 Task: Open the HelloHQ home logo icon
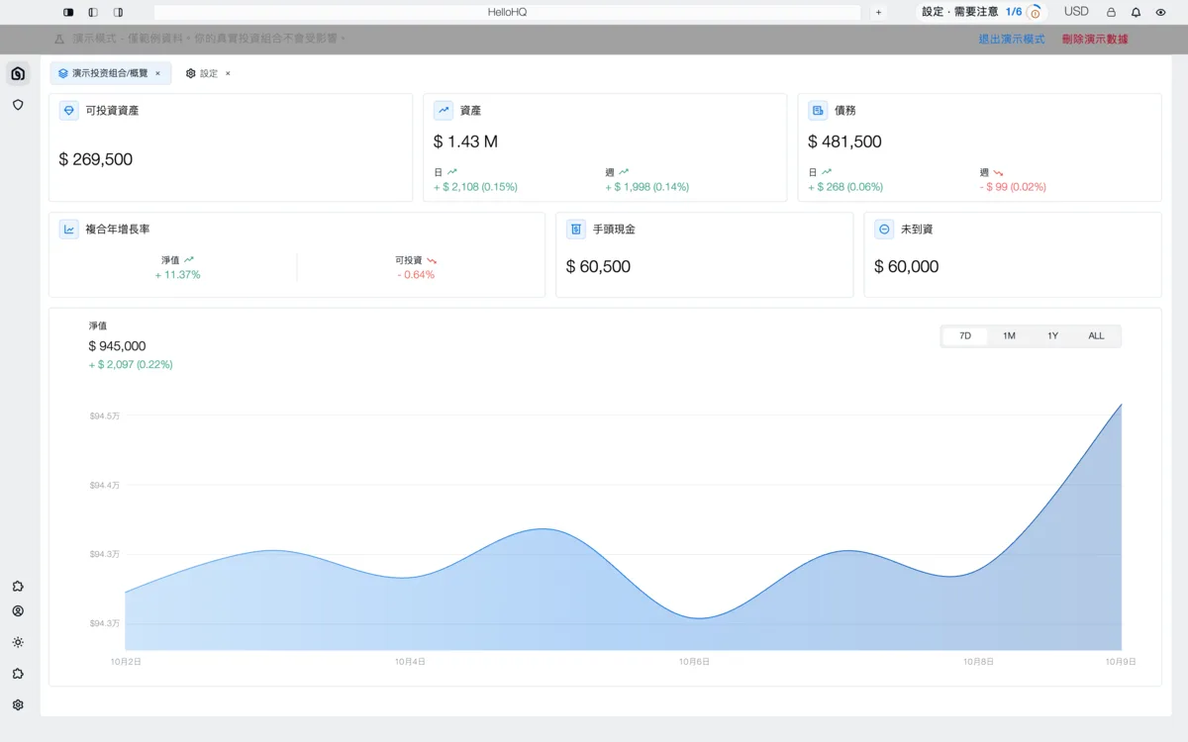[x=17, y=73]
